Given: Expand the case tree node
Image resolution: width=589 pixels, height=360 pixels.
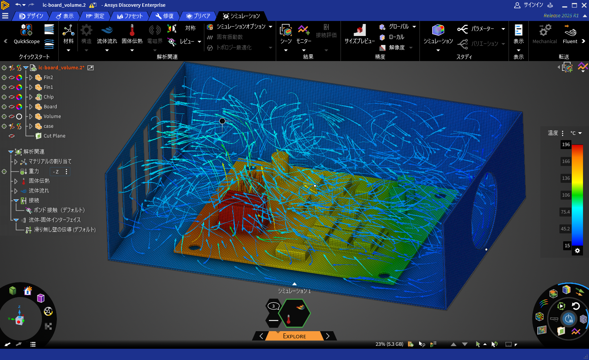Looking at the screenshot, I should (x=31, y=126).
